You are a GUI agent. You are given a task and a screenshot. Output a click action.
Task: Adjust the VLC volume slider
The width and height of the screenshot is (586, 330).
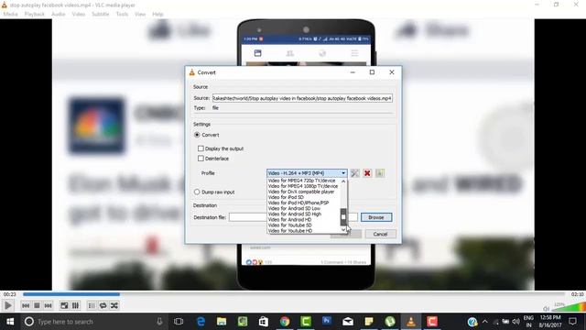pos(568,307)
